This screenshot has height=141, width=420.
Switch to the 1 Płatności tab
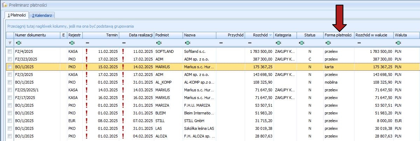click(17, 15)
